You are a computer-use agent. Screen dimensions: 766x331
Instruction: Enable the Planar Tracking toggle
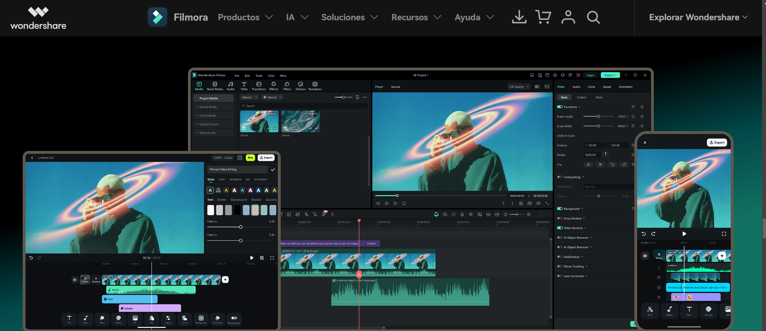pos(560,266)
